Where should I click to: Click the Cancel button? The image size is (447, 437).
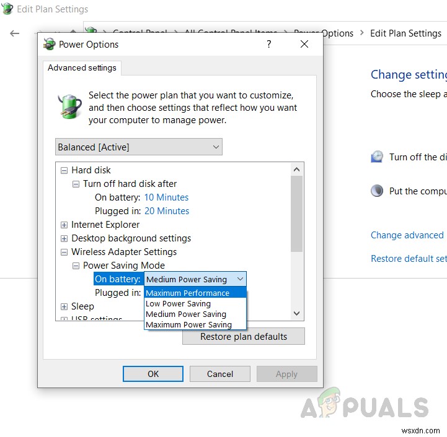click(x=220, y=374)
